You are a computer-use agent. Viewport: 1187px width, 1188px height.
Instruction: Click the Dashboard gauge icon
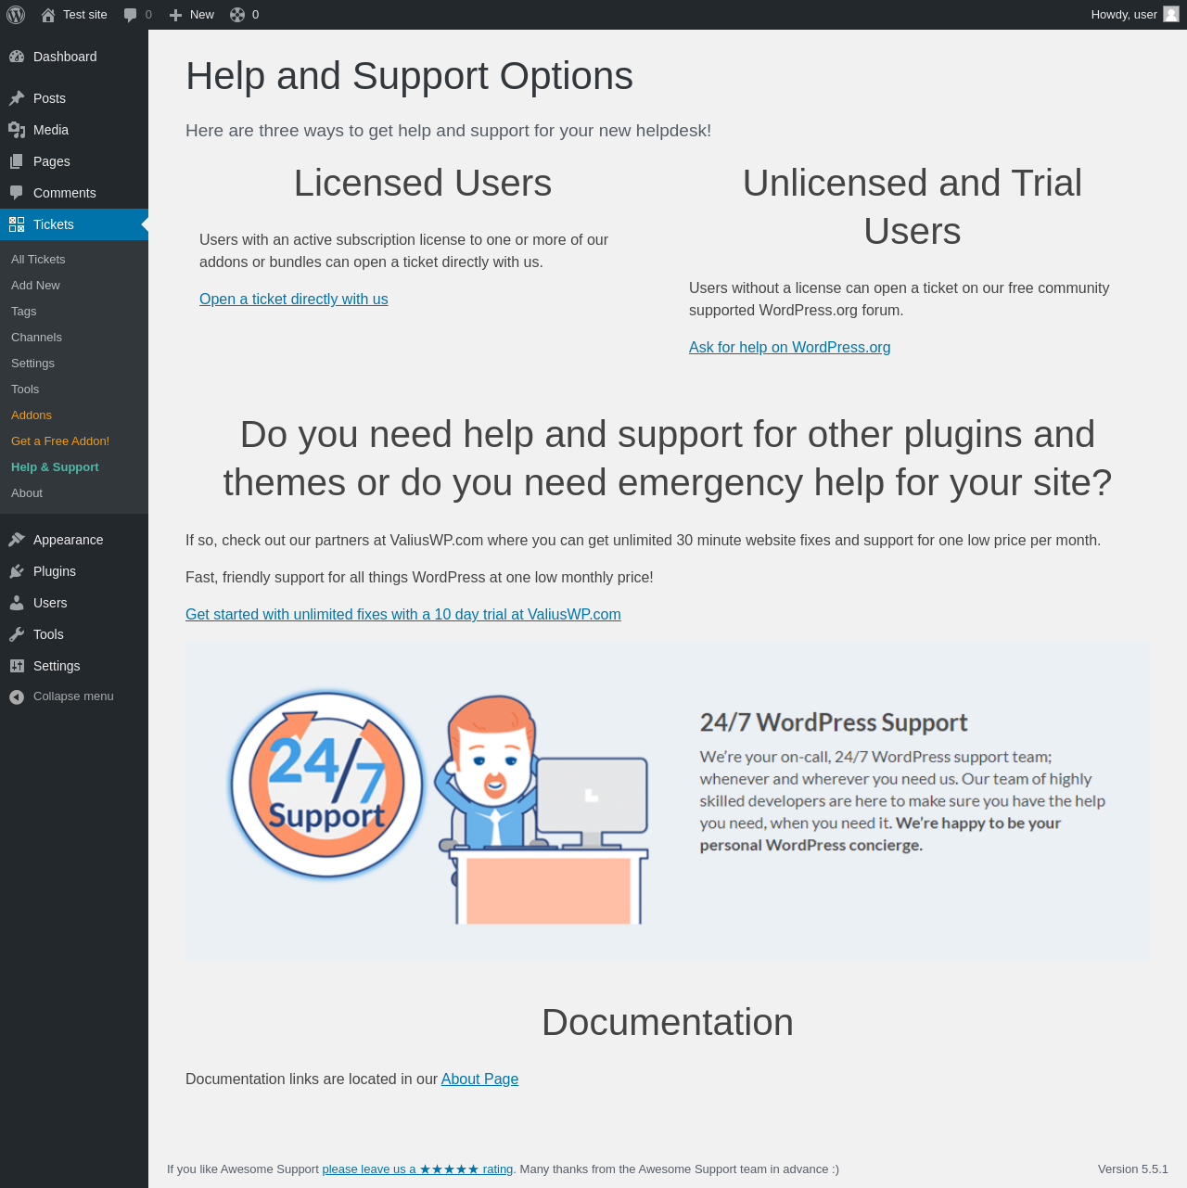pyautogui.click(x=17, y=57)
